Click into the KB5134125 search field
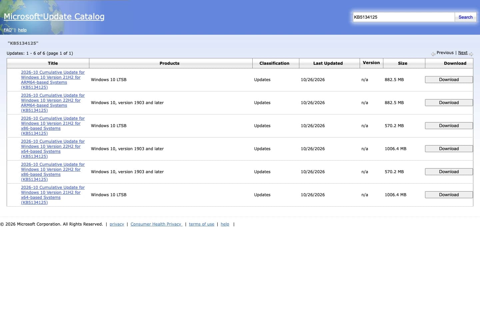The height and width of the screenshot is (317, 480). tap(404, 17)
